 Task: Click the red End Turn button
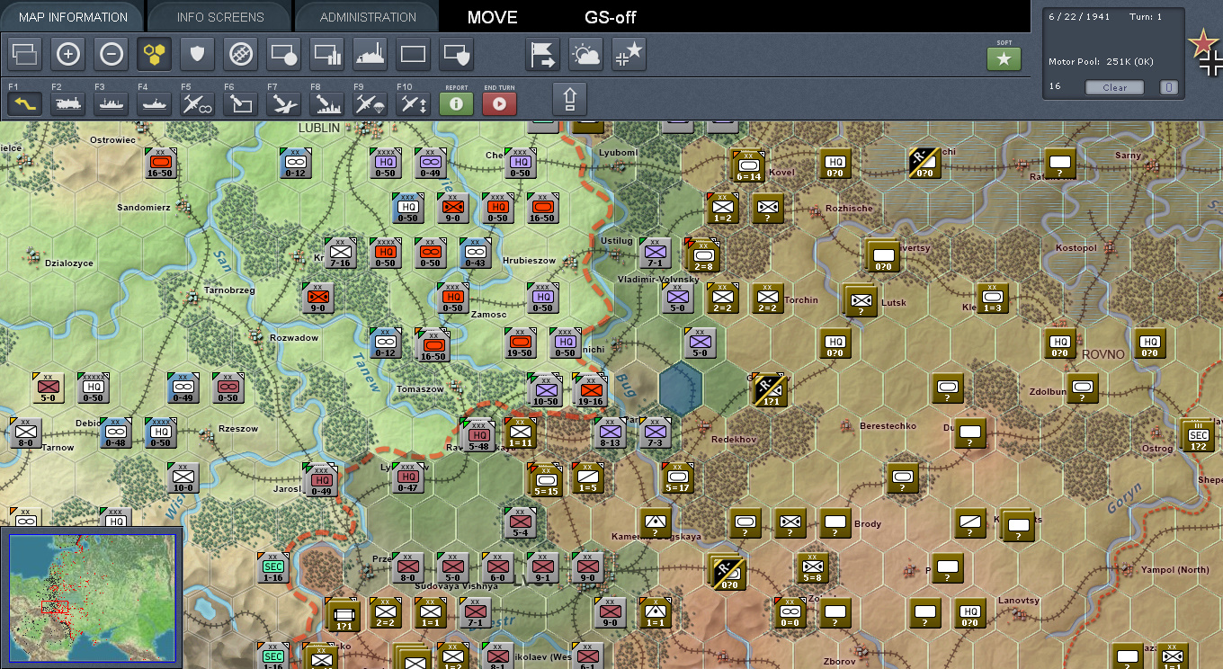[x=499, y=103]
